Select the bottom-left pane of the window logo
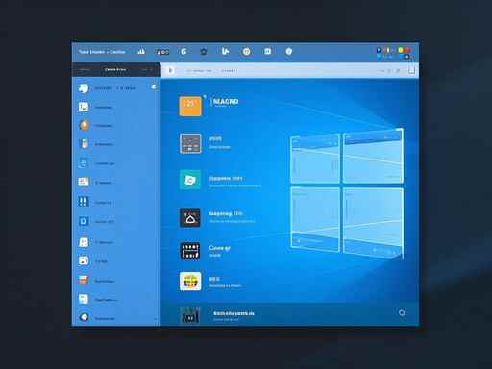Viewport: 492px width, 369px height. (x=315, y=219)
